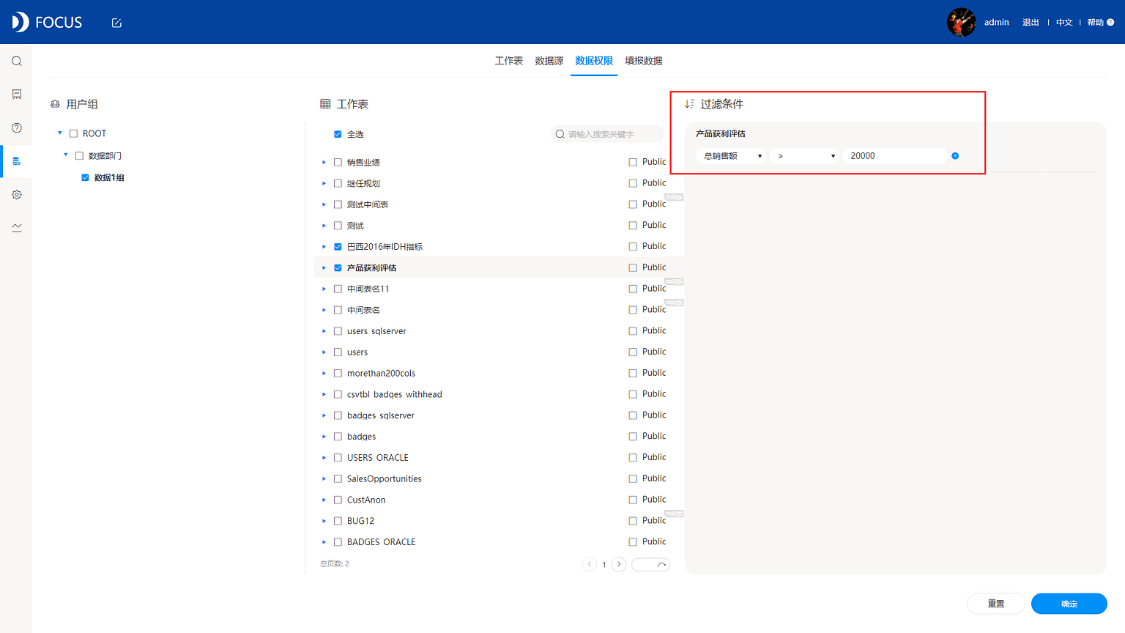1125x633 pixels.
Task: Expand the morethan200cols row
Action: (324, 374)
